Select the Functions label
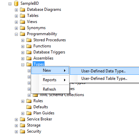 tap(42, 46)
